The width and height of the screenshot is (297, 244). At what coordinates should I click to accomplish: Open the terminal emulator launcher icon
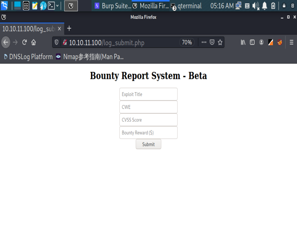point(51,6)
